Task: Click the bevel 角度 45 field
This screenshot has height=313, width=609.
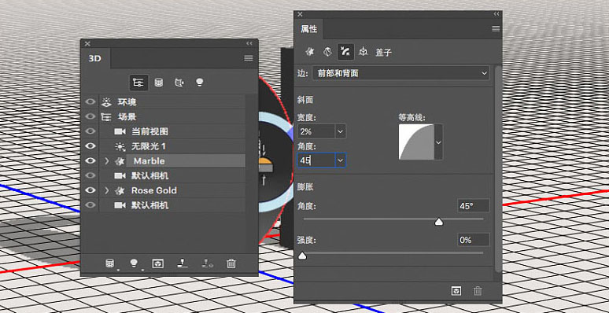Action: point(316,160)
